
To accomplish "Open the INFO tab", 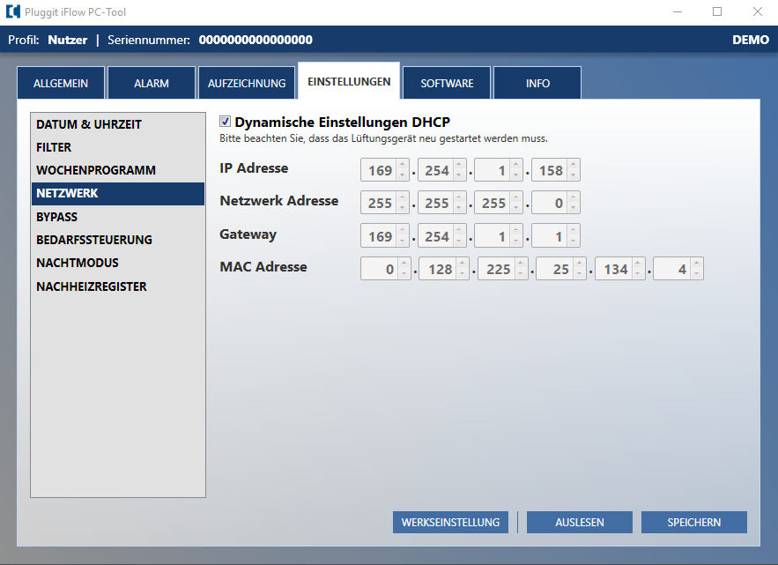I will pos(537,84).
